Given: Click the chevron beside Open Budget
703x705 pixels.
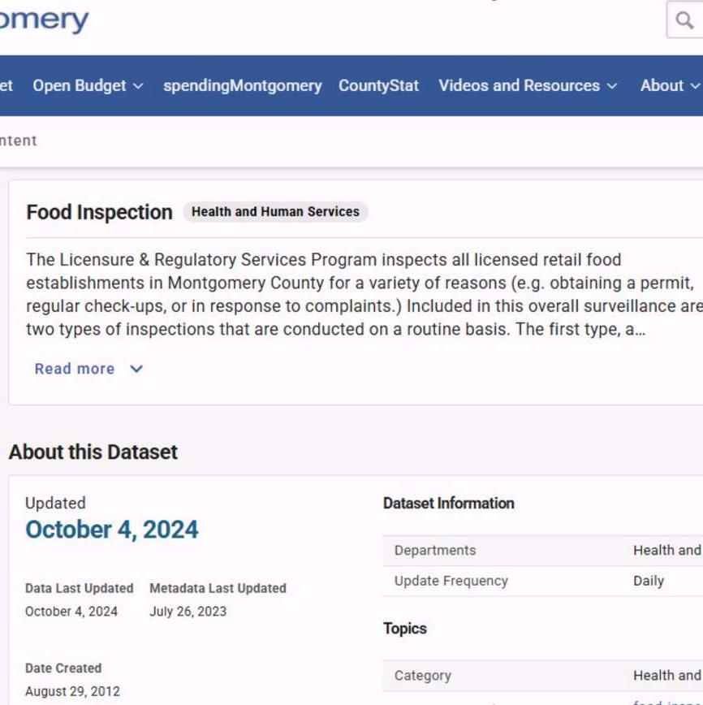Looking at the screenshot, I should pos(138,86).
